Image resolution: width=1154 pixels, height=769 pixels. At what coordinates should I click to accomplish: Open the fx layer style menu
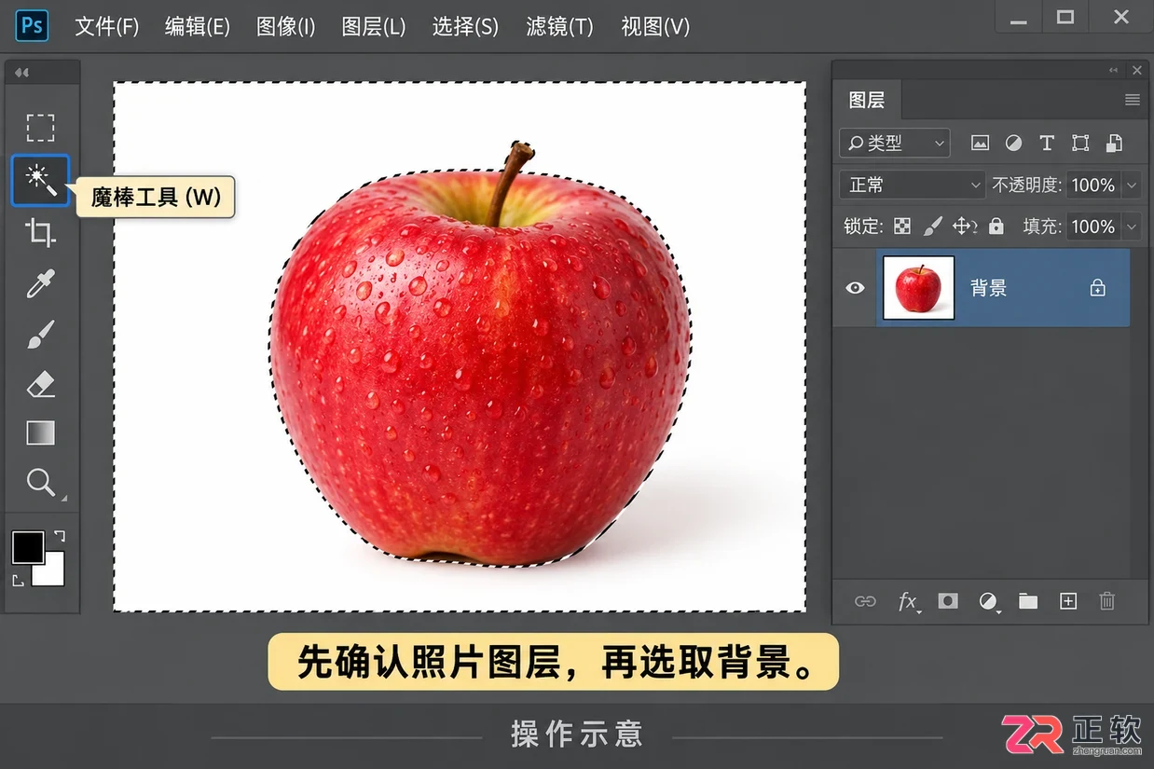click(x=908, y=601)
